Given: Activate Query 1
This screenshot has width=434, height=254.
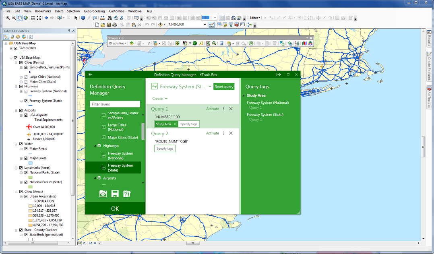Looking at the screenshot, I should coord(212,109).
